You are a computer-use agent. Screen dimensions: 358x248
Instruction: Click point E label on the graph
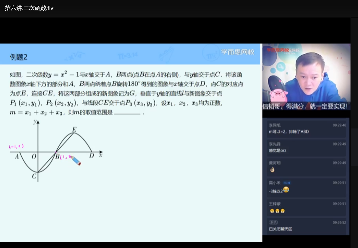74,130
